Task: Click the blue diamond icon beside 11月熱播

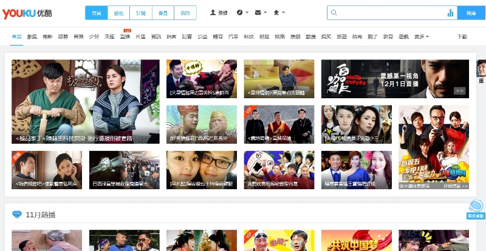Action: (17, 215)
